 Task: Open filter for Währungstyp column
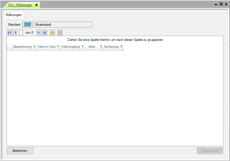tap(82, 47)
